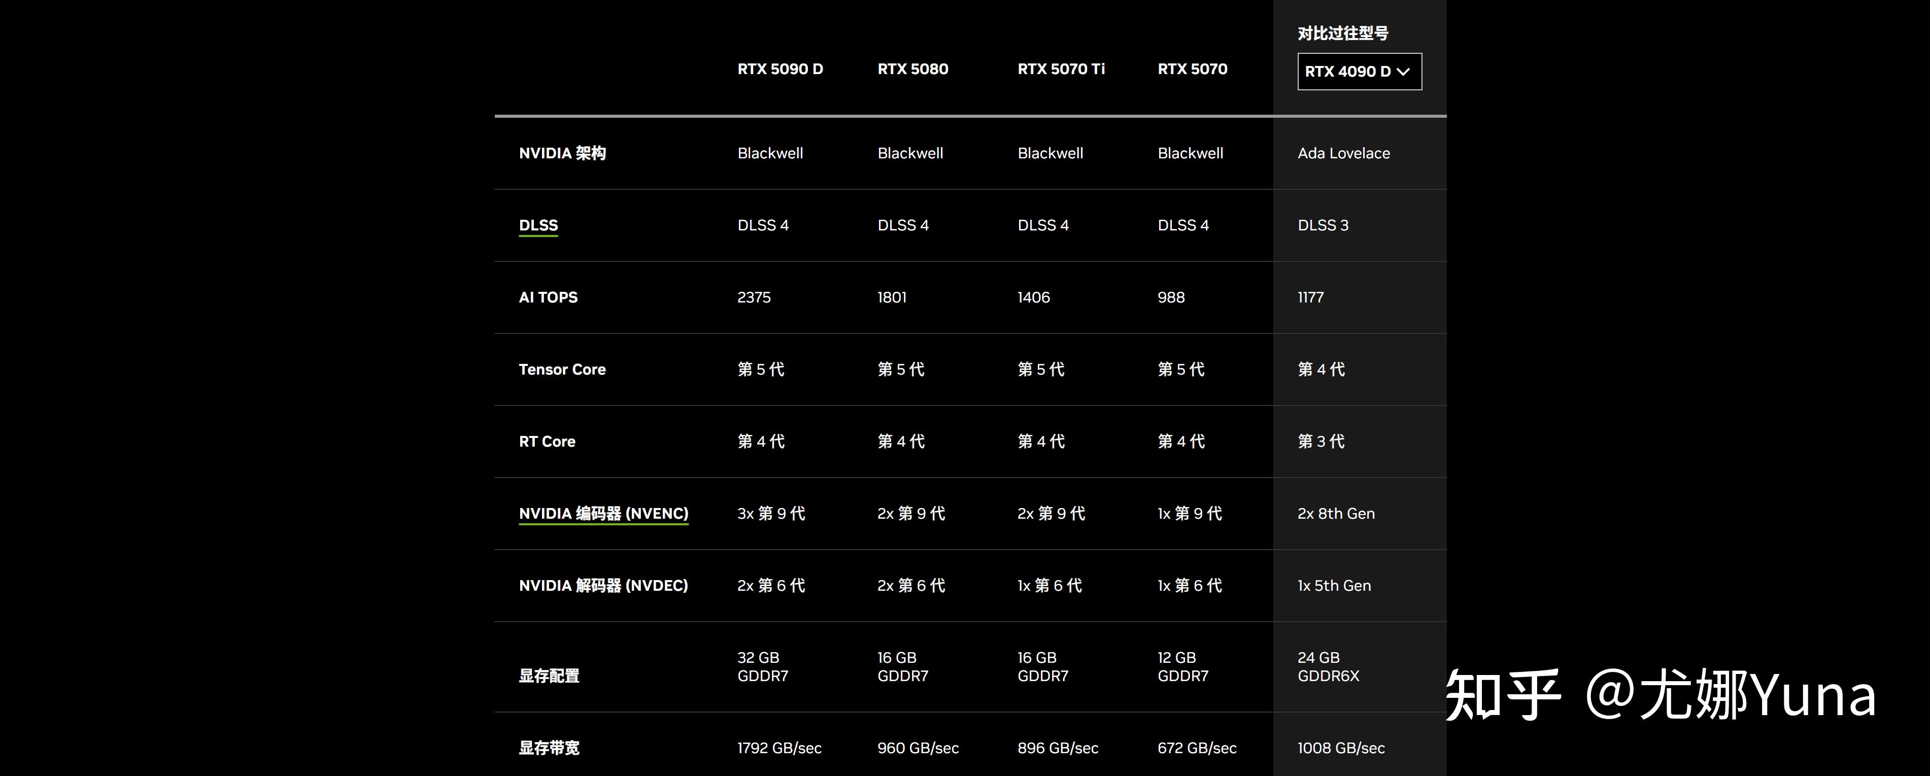Click the 1x 5th Gen decoder cell
This screenshot has width=1930, height=776.
pos(1334,586)
